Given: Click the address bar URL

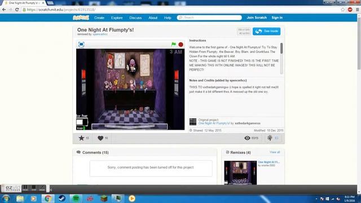Looking at the screenshot, I should [61, 10].
